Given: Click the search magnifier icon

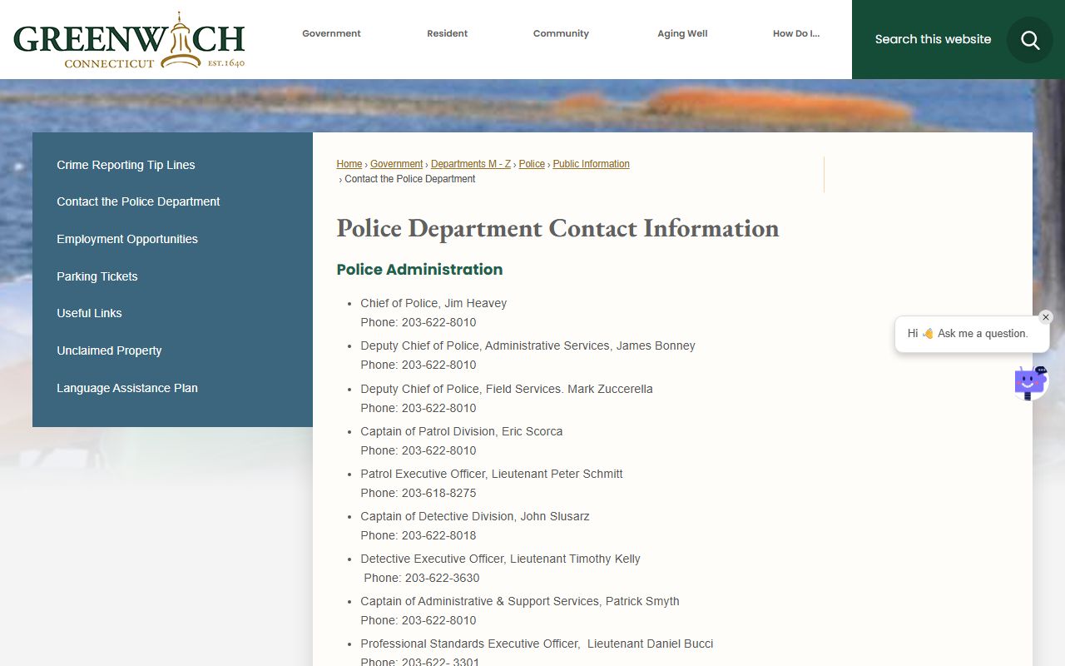Looking at the screenshot, I should (1030, 40).
